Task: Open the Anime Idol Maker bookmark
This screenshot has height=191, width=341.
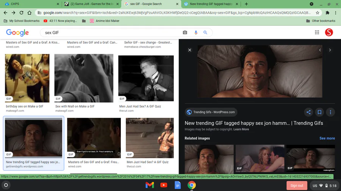Action: pos(105,21)
